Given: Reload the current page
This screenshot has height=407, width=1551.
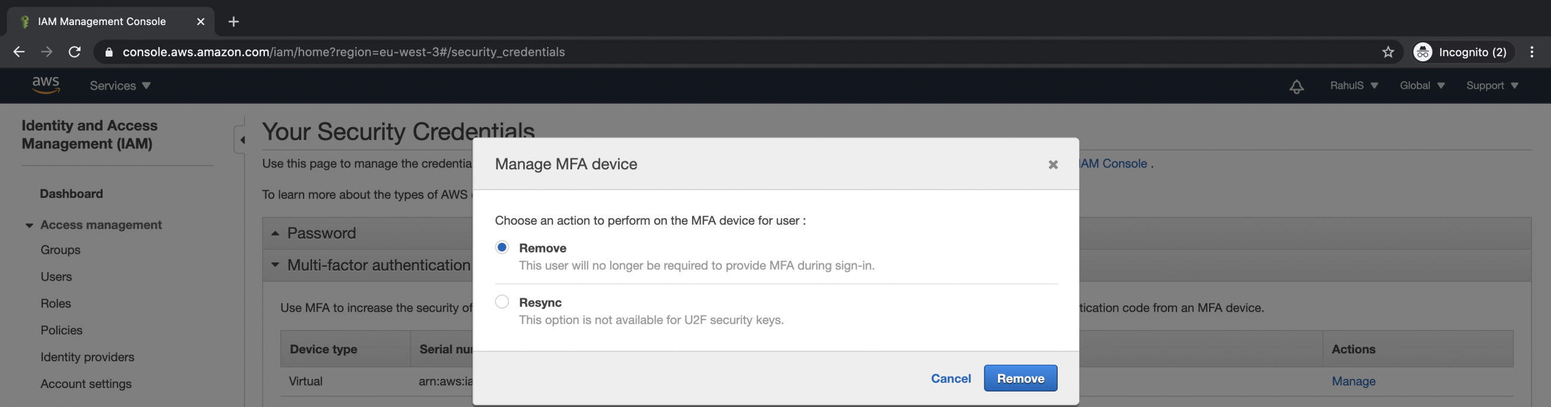Looking at the screenshot, I should [74, 52].
